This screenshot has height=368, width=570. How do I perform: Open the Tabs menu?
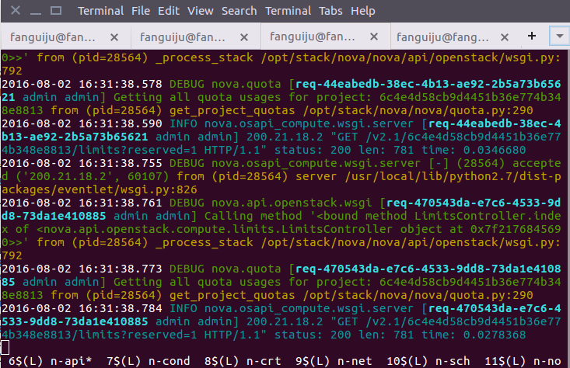pos(330,11)
